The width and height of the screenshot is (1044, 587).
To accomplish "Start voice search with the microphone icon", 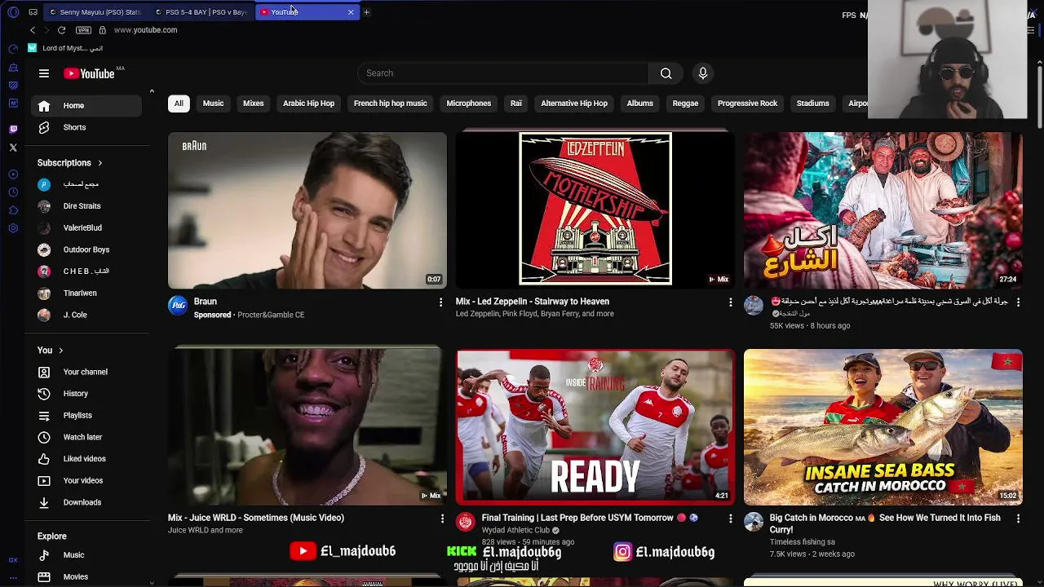I will tap(703, 73).
